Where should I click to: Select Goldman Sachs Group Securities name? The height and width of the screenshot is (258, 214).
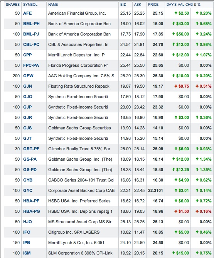click(79, 128)
